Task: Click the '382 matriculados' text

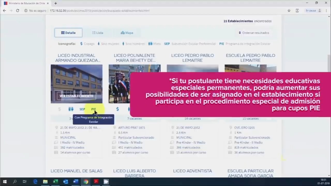Action: point(72,148)
